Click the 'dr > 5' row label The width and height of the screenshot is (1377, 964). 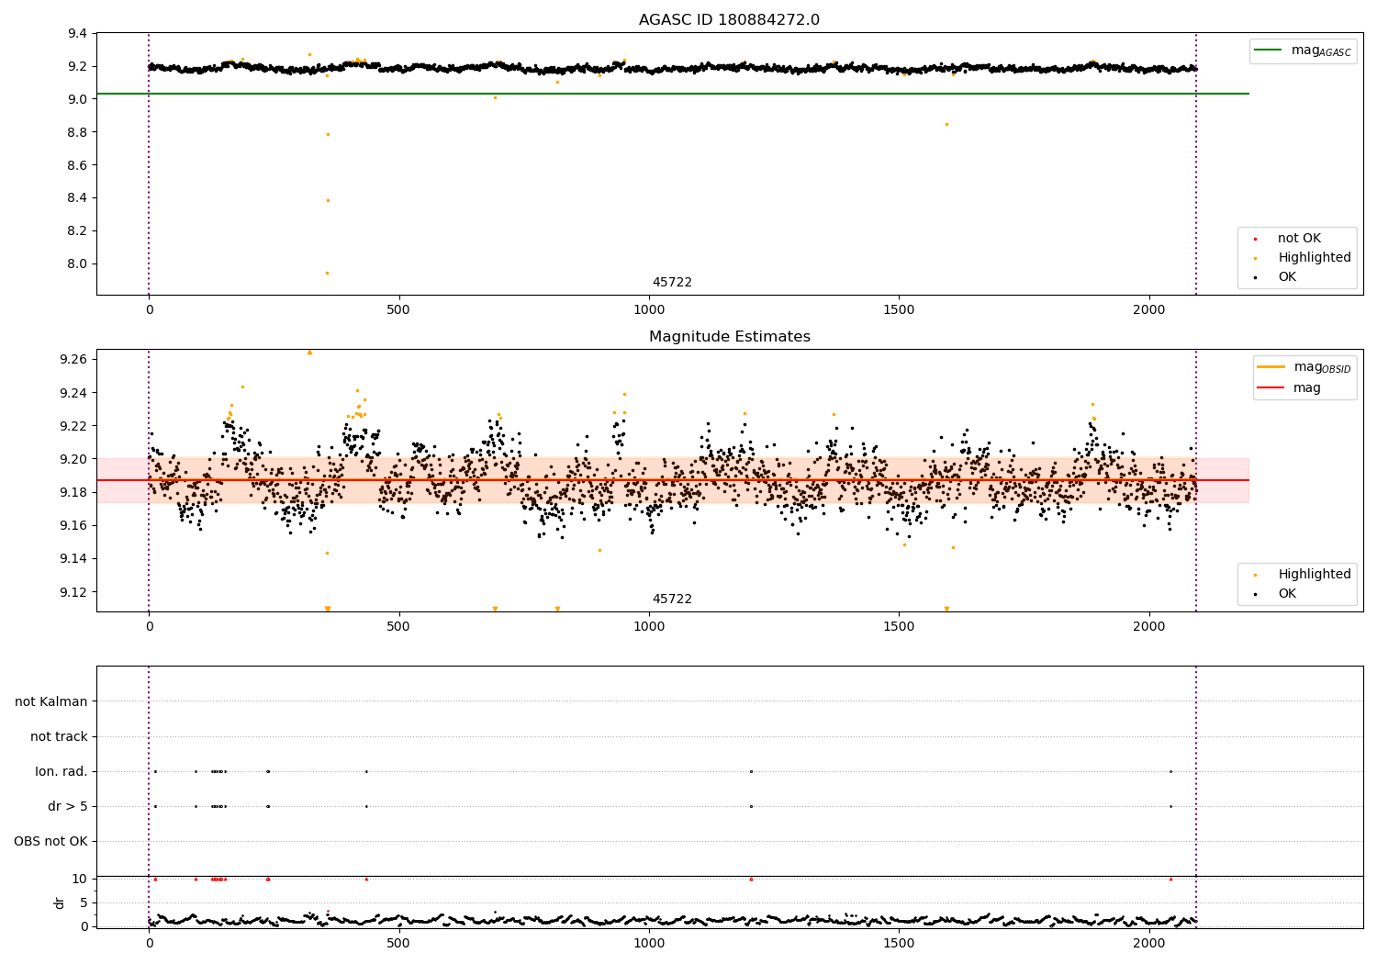[68, 806]
